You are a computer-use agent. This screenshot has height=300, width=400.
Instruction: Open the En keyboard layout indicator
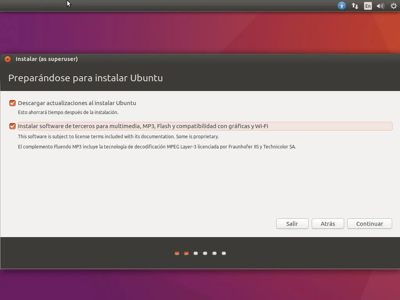click(x=368, y=6)
